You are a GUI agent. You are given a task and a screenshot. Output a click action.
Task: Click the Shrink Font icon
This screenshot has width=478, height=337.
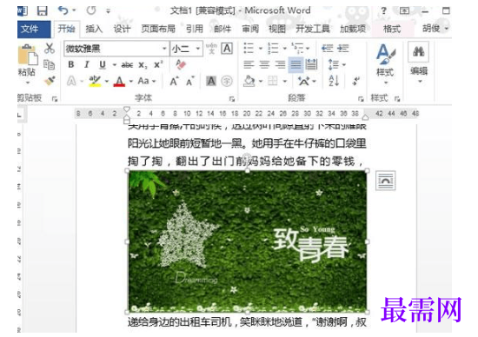[x=190, y=81]
